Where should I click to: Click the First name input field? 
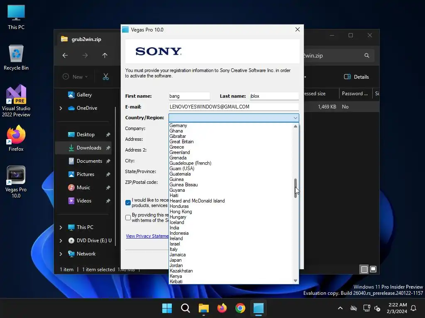pos(189,96)
